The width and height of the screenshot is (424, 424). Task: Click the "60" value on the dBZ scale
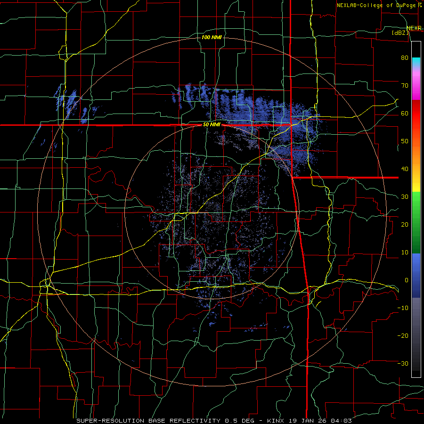pos(405,113)
